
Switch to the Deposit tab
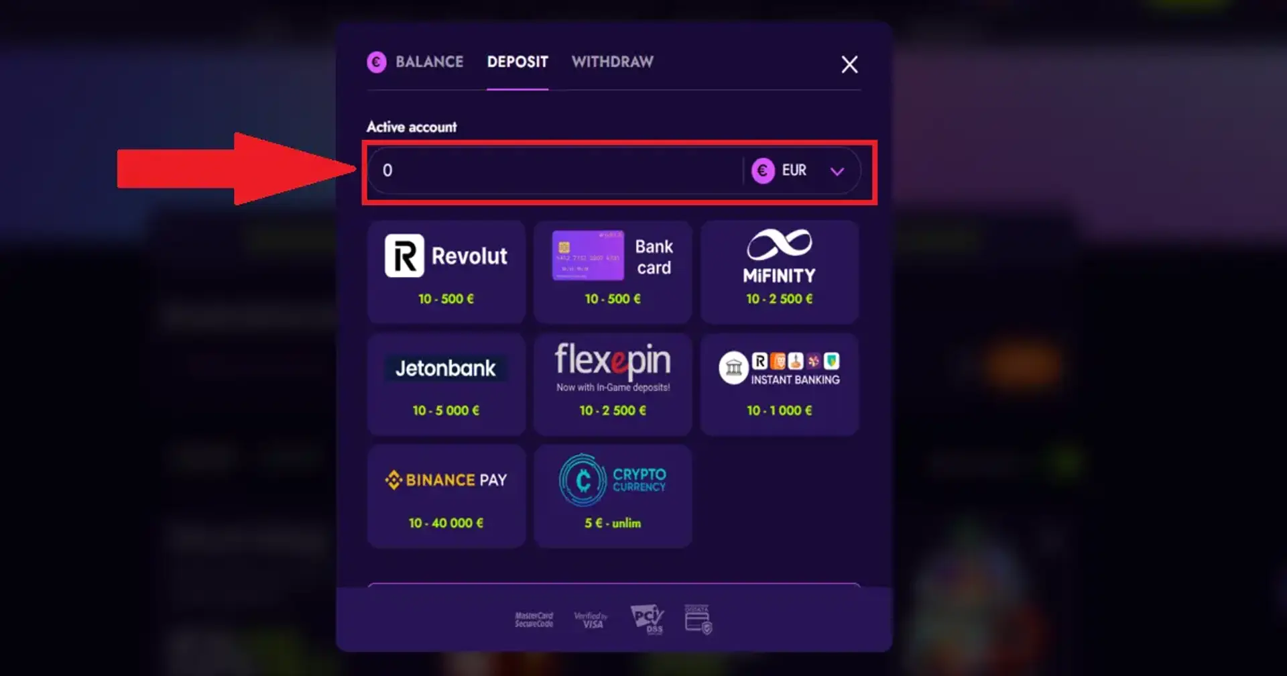[x=517, y=62]
